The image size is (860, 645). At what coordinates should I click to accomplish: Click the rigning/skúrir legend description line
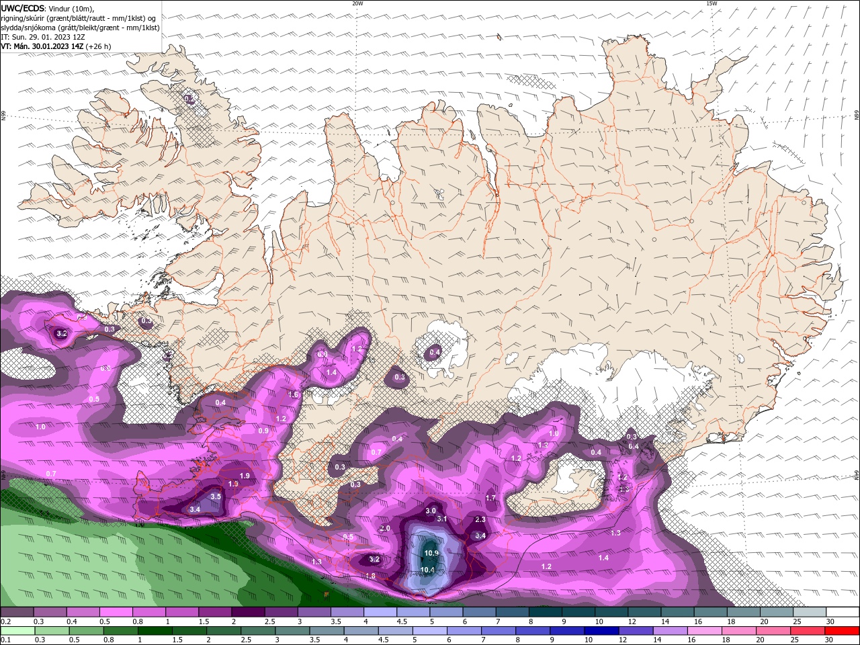[79, 18]
